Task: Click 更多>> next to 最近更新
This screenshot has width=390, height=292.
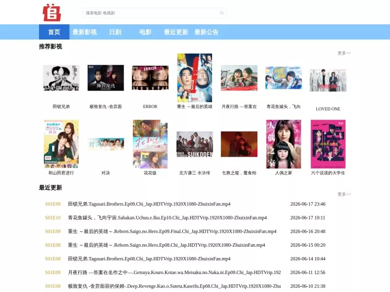Action: click(x=344, y=194)
